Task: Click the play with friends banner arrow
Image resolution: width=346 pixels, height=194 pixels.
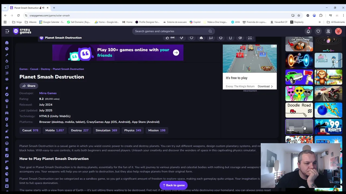Action: point(176,53)
